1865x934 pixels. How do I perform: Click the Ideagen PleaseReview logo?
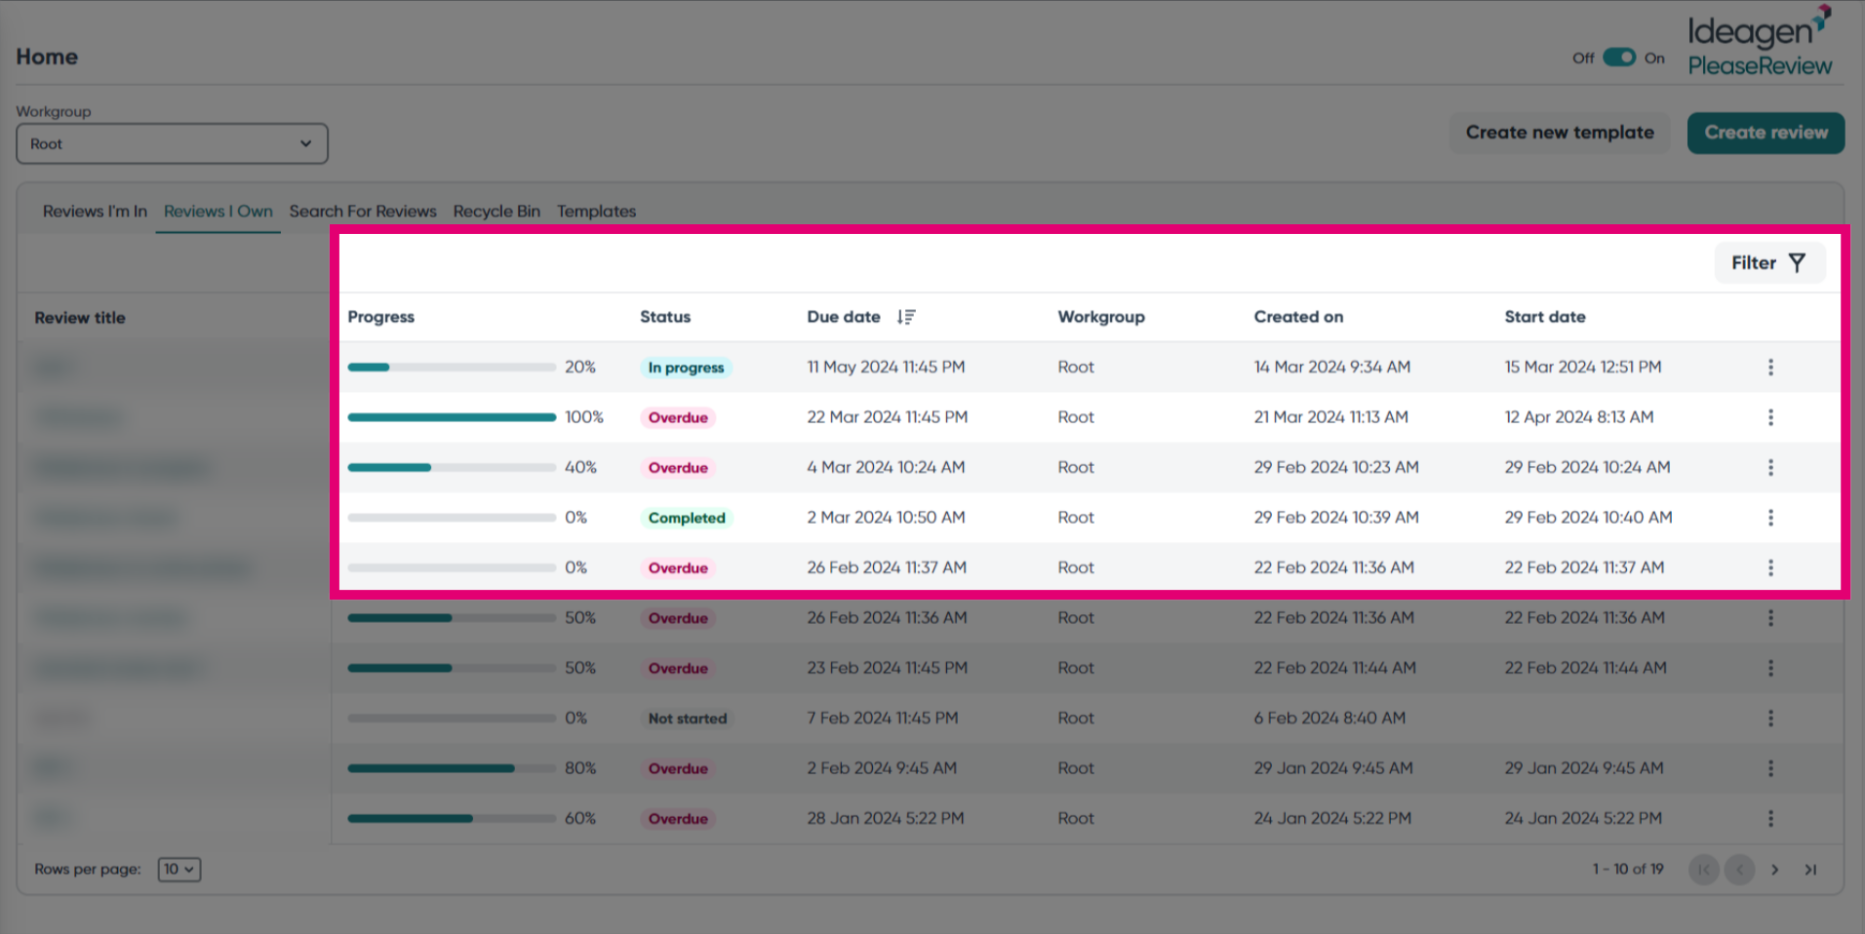click(1760, 41)
